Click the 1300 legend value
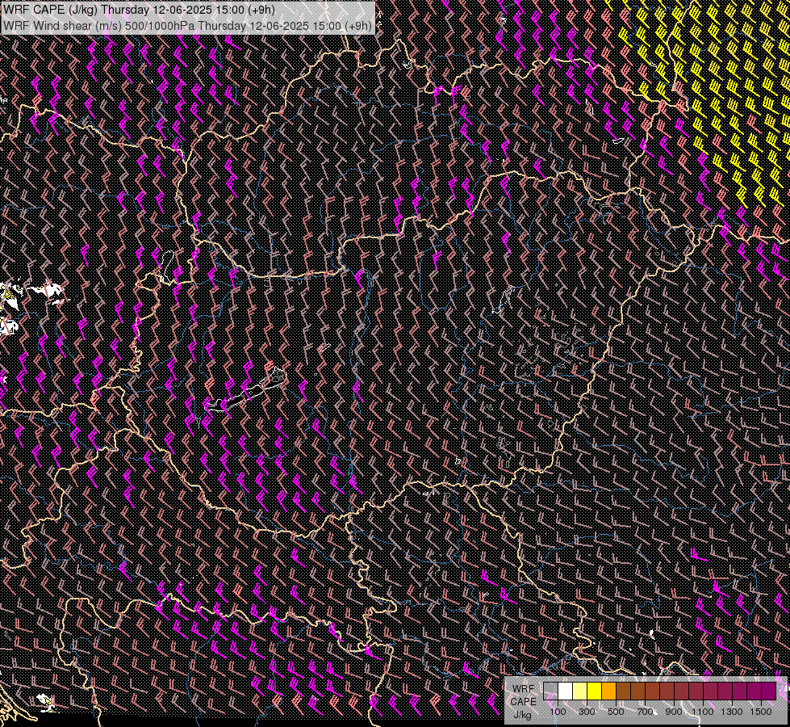 tap(732, 712)
